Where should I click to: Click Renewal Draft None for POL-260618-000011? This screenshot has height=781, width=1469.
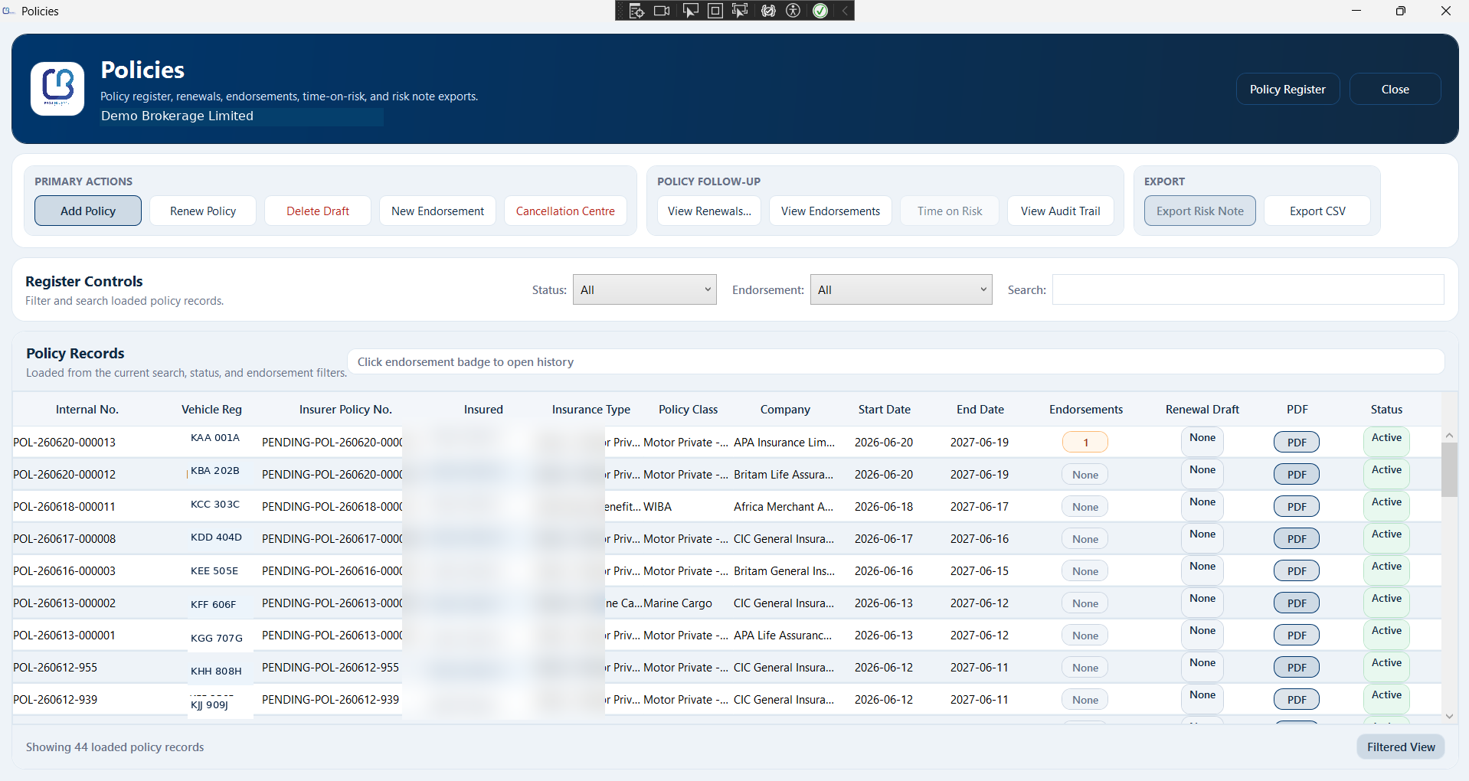pyautogui.click(x=1202, y=506)
